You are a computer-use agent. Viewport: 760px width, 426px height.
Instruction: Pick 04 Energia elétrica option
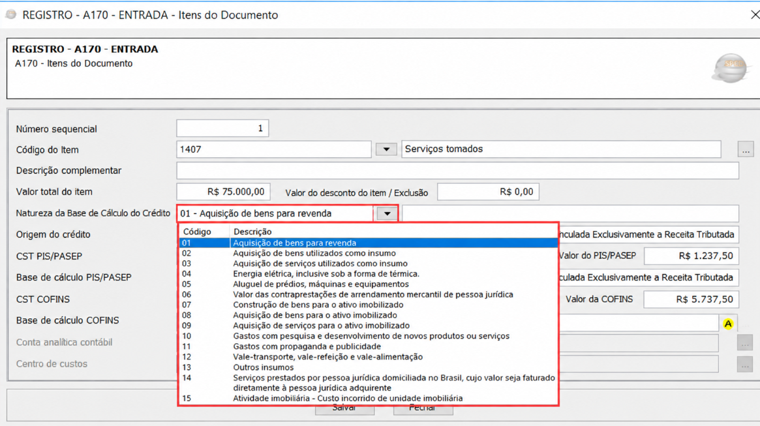(369, 274)
